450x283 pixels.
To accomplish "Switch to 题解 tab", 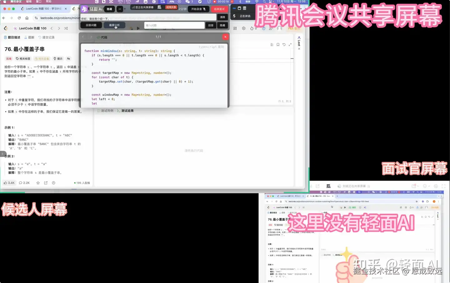I will pos(29,37).
